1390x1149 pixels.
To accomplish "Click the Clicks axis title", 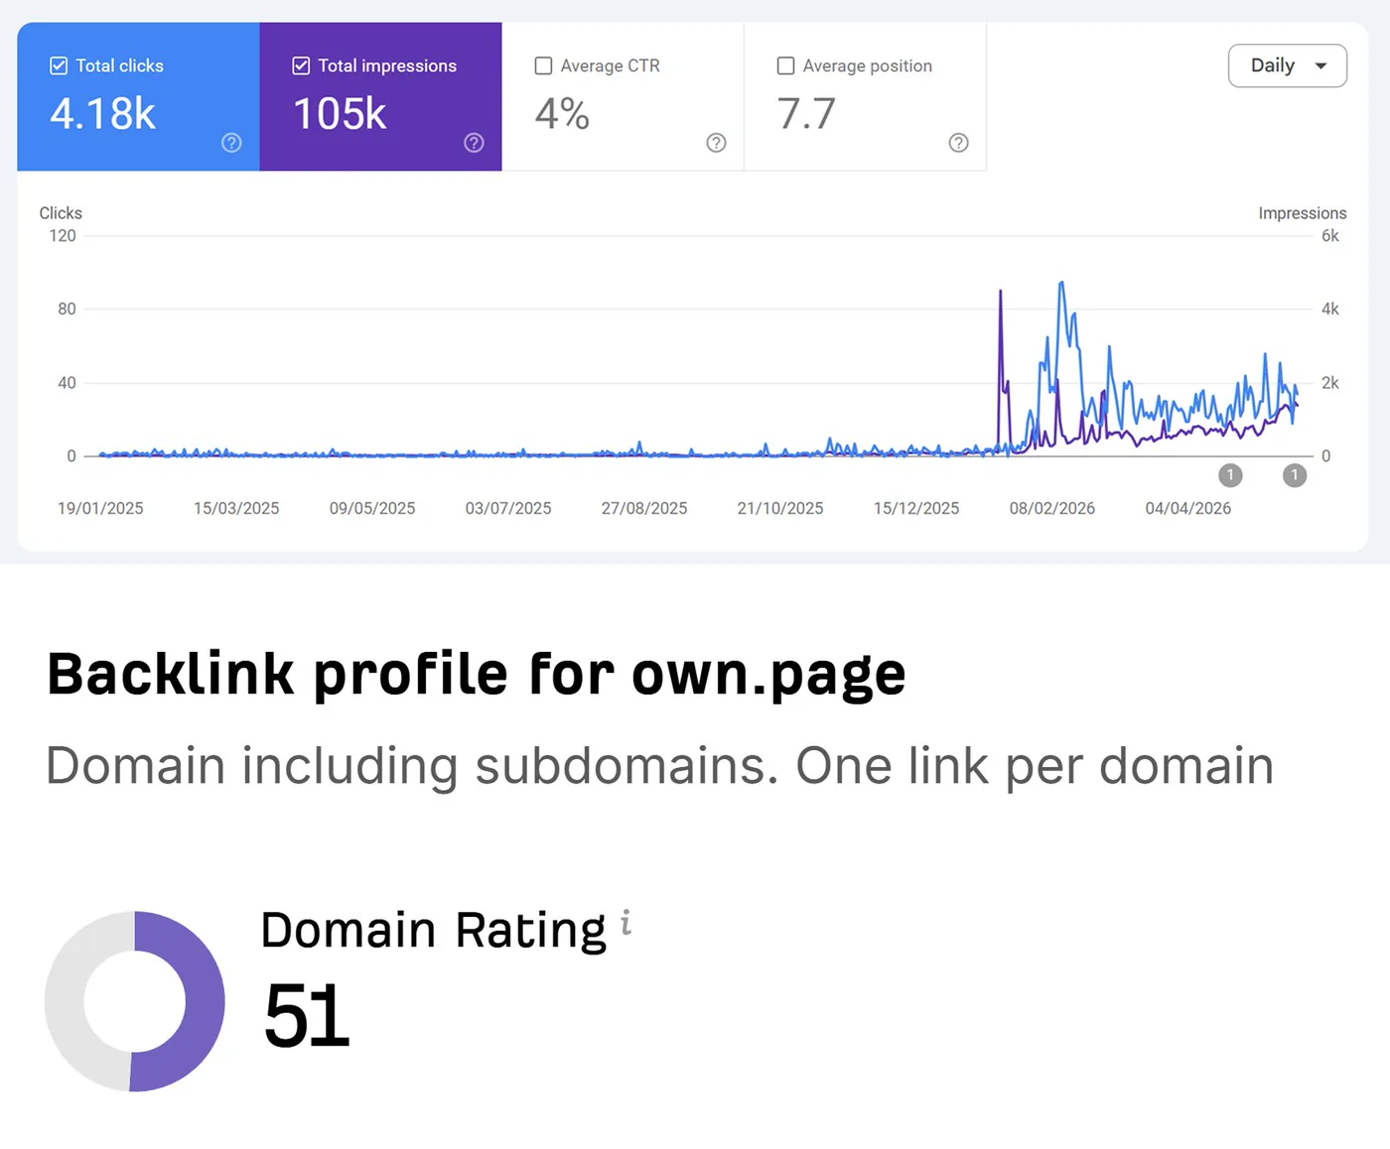I will (61, 213).
